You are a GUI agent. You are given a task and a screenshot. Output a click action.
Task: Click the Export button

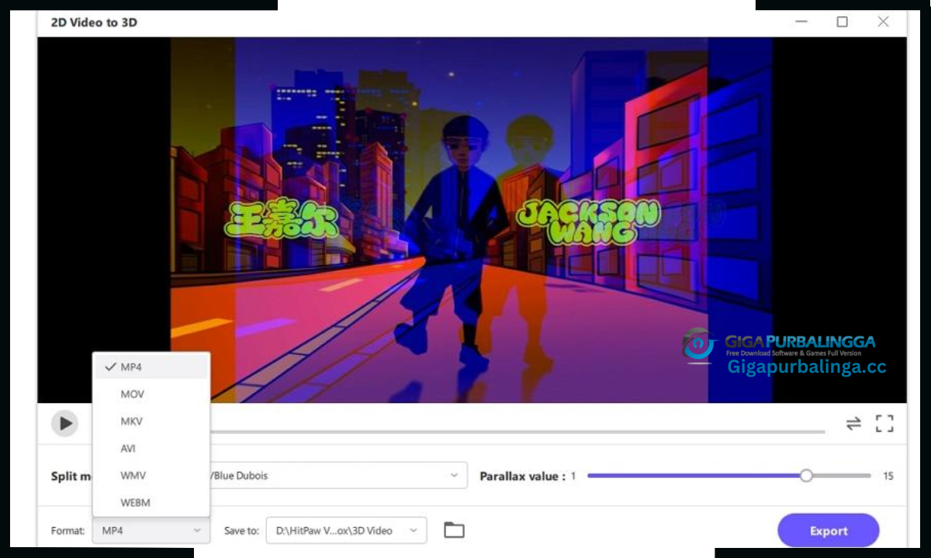(829, 531)
